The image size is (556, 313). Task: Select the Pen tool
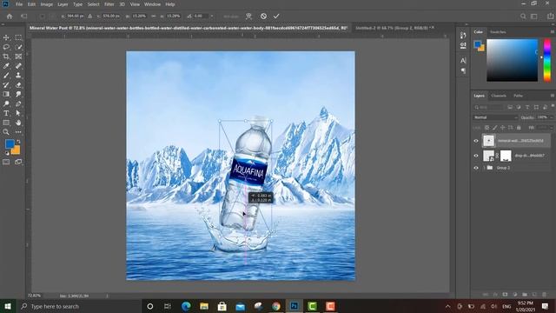pos(18,103)
